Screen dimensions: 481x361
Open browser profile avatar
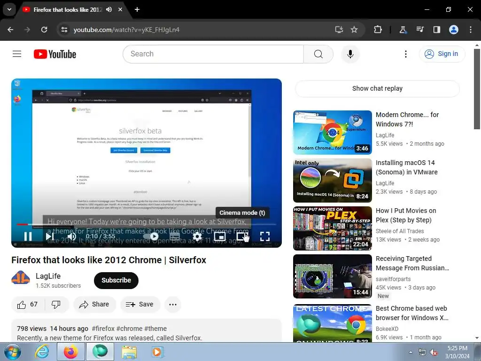454,30
